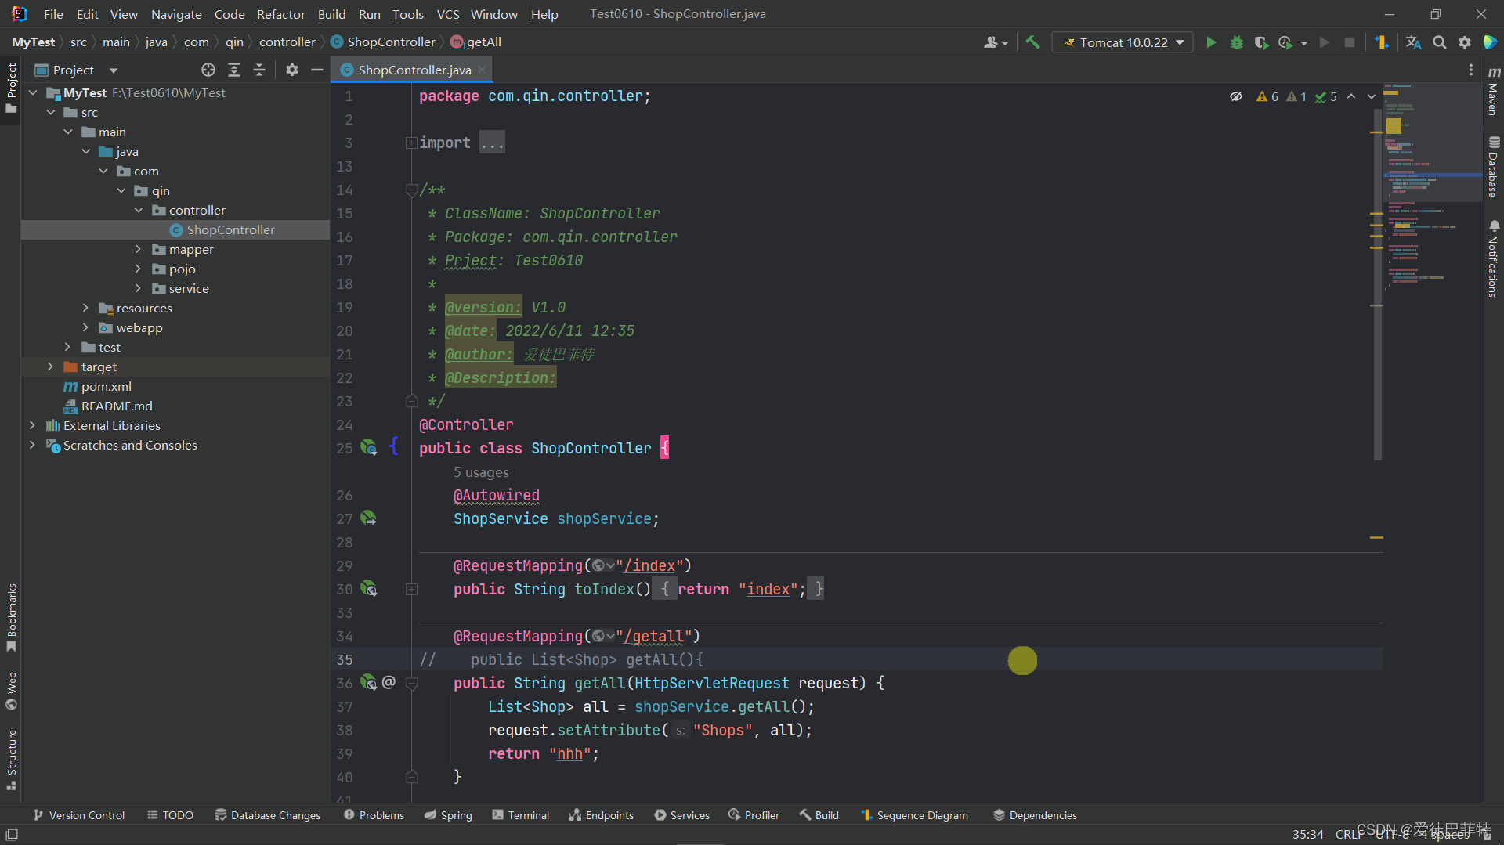This screenshot has width=1504, height=845.
Task: Open the Build menu
Action: click(331, 14)
